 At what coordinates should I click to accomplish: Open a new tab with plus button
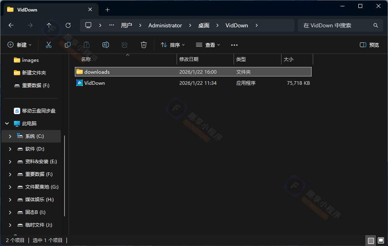click(107, 10)
